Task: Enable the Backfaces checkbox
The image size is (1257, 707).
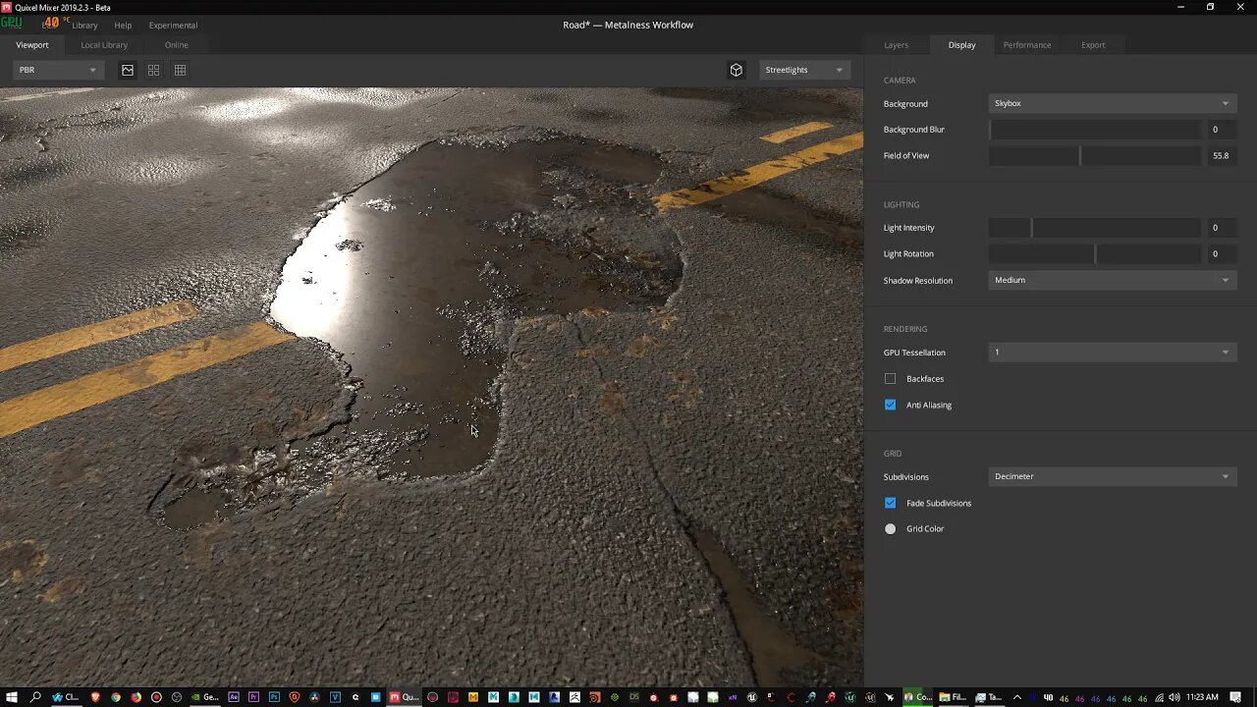Action: 890,378
